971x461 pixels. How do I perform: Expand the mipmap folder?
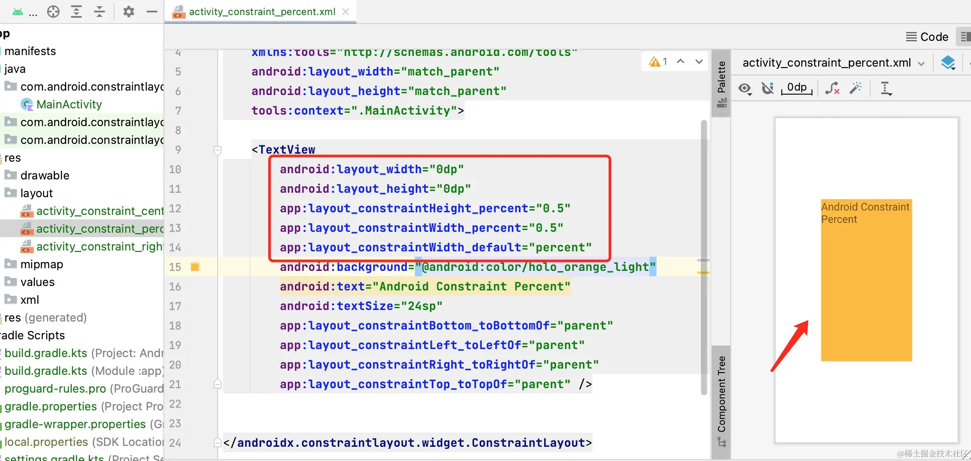pyautogui.click(x=42, y=264)
